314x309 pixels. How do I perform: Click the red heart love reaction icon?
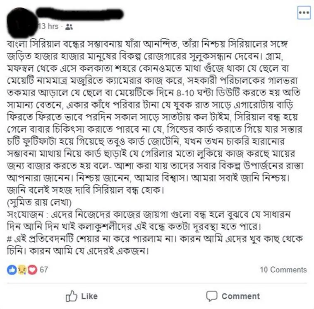click(32, 270)
